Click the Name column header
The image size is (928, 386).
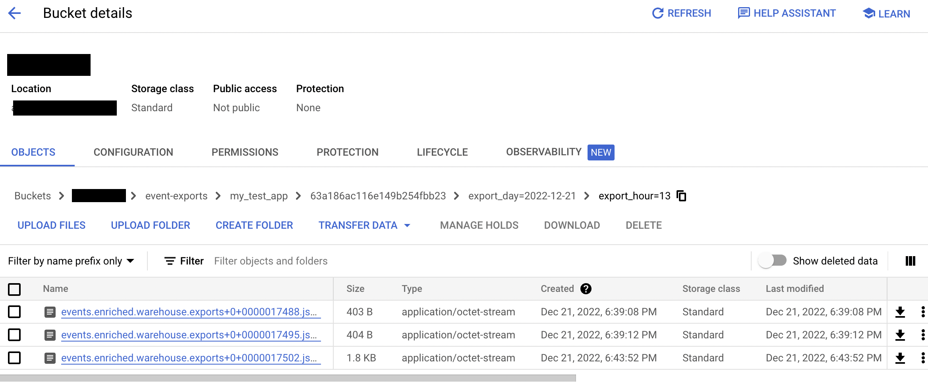56,289
